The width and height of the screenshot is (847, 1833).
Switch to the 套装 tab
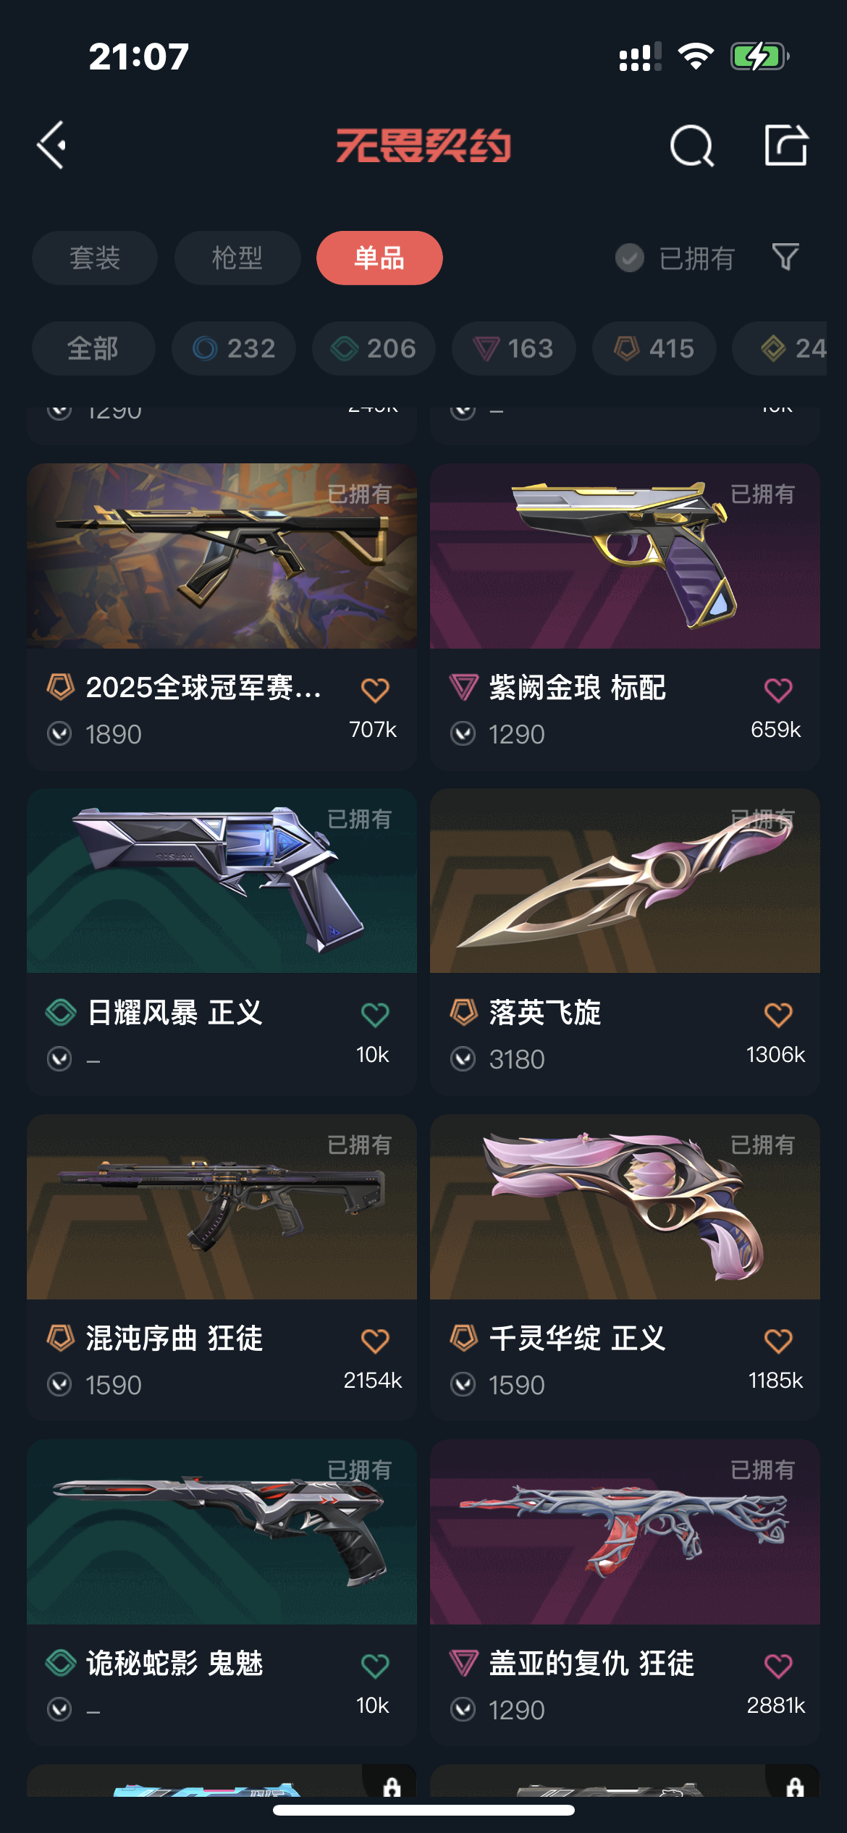coord(95,258)
